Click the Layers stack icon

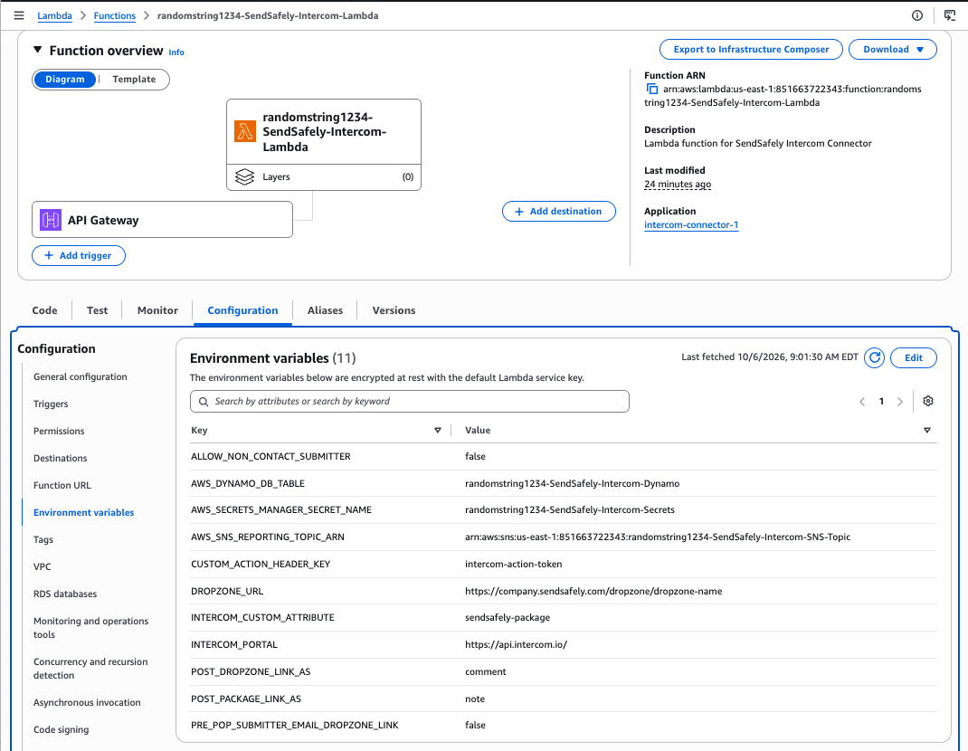[x=244, y=176]
